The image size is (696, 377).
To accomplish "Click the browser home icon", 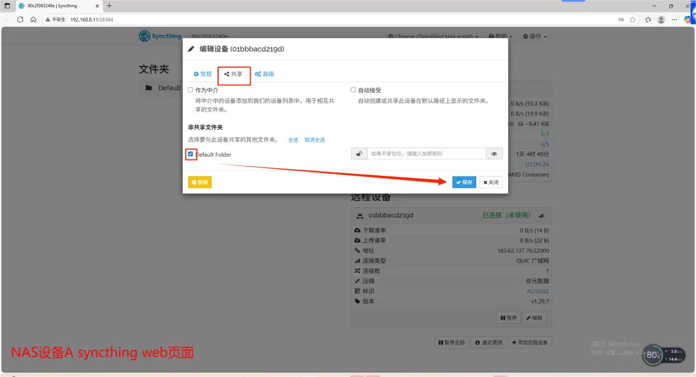I will click(x=34, y=19).
